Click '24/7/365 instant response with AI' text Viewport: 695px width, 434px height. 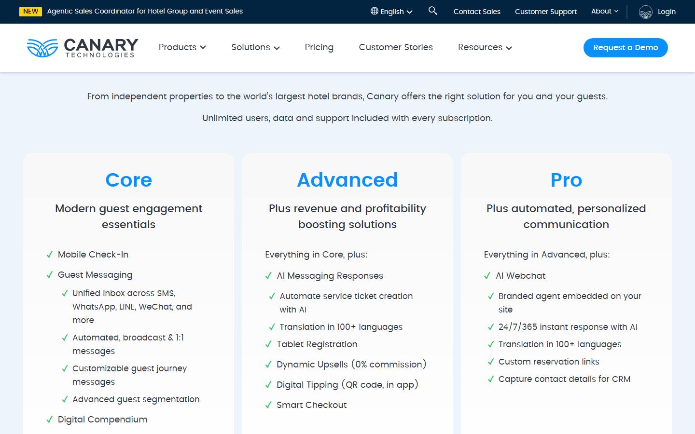point(568,327)
